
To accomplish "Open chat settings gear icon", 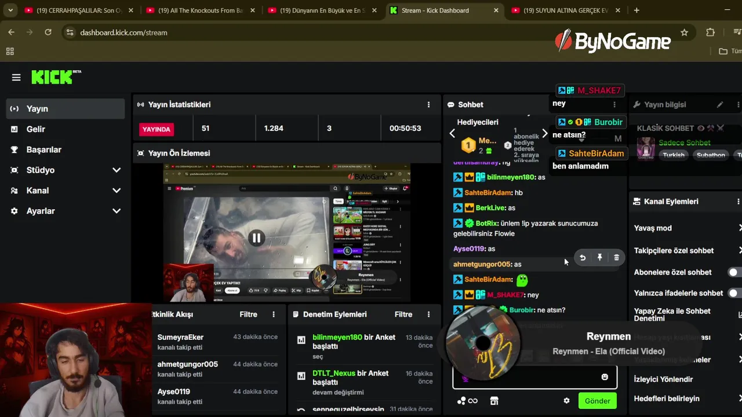I will [566, 401].
